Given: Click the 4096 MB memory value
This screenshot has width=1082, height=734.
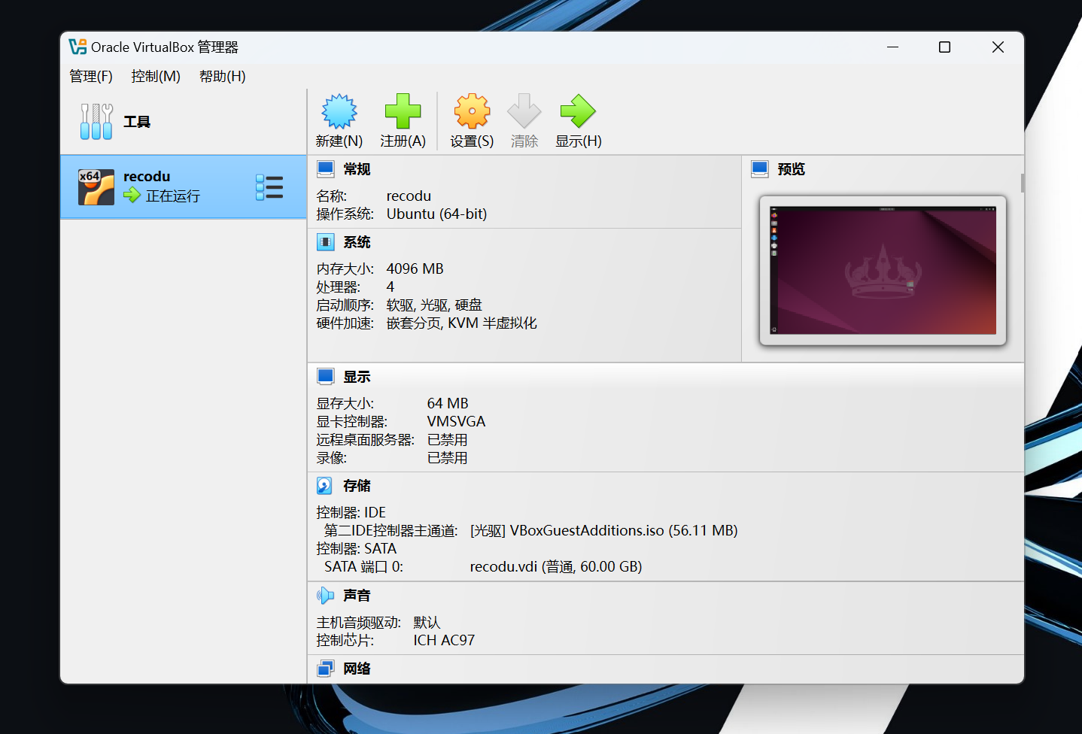Looking at the screenshot, I should [415, 268].
